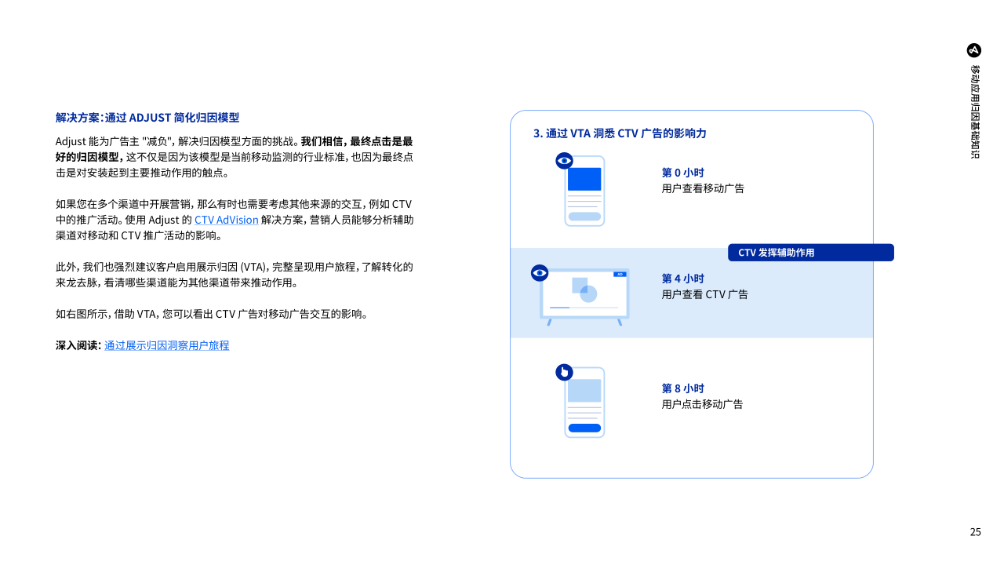Click the paragraph starting 此外，我们也强烈建议
1004x565 pixels.
click(235, 275)
